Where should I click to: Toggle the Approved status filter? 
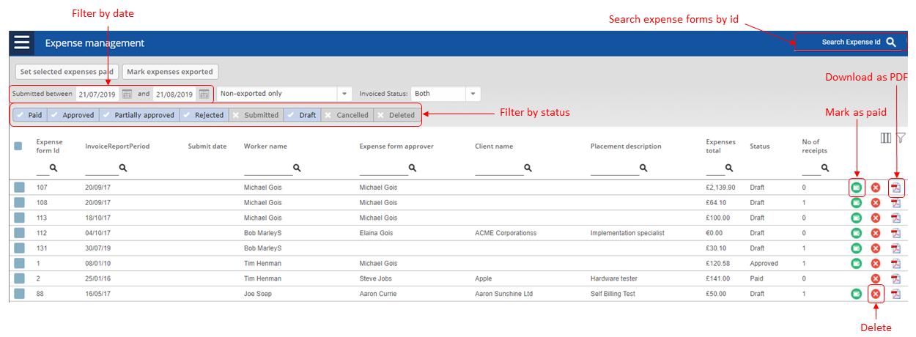(x=73, y=115)
